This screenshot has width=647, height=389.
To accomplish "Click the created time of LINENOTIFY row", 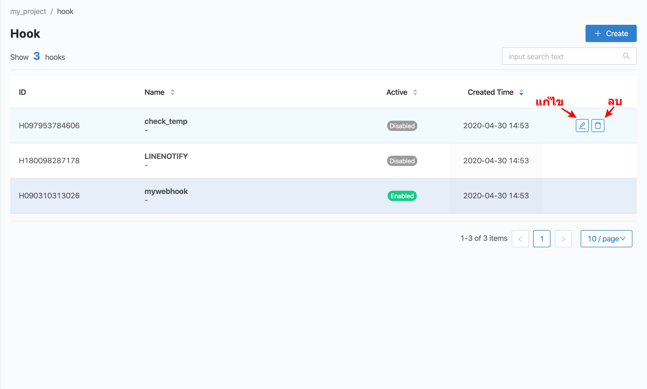I will coord(496,161).
